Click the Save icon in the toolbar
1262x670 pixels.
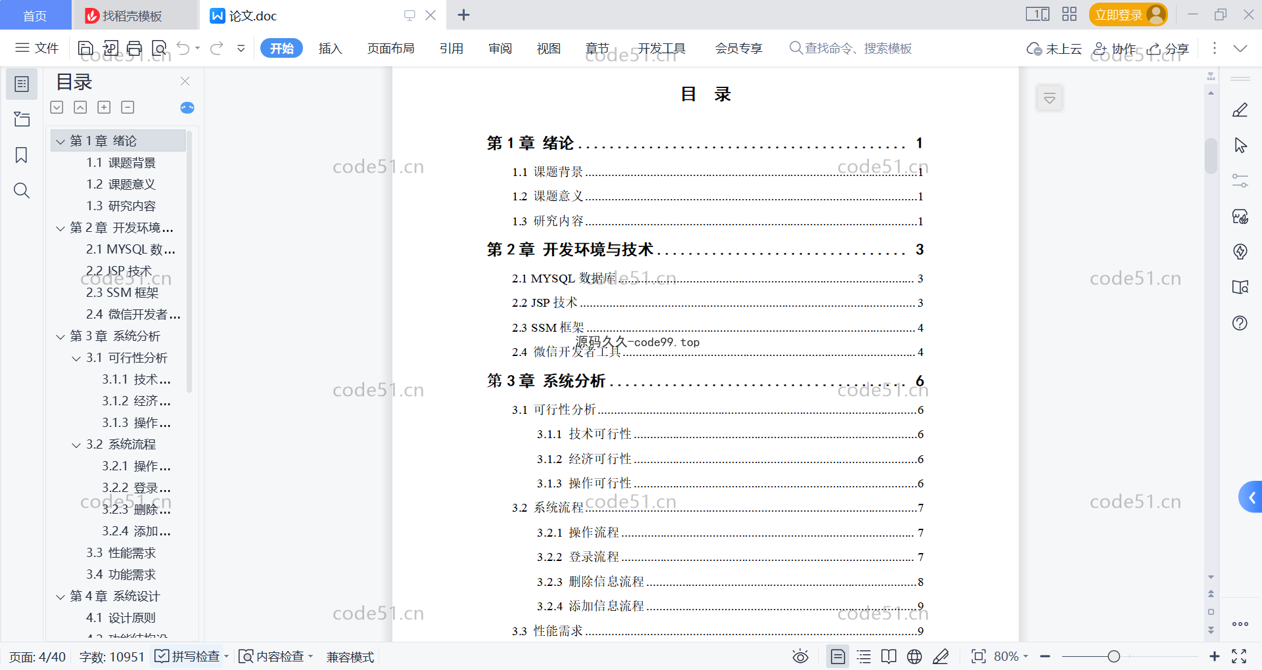(85, 48)
